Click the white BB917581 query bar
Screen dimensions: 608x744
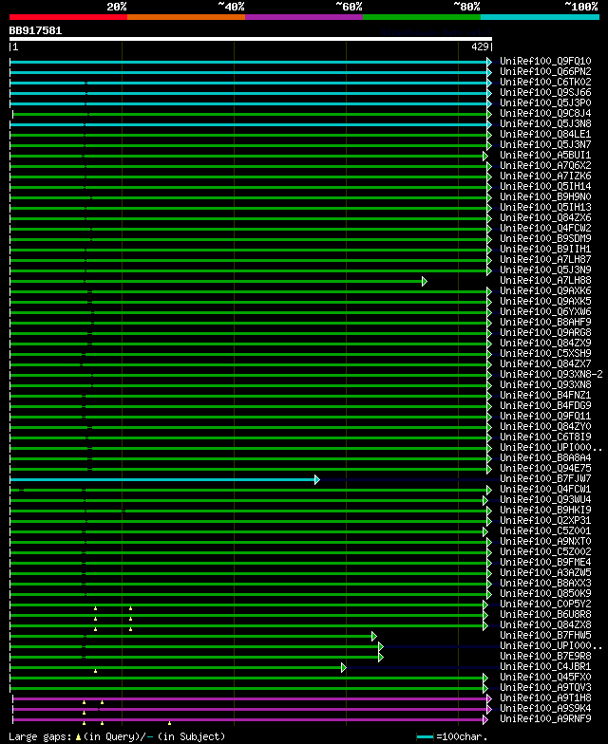[251, 39]
